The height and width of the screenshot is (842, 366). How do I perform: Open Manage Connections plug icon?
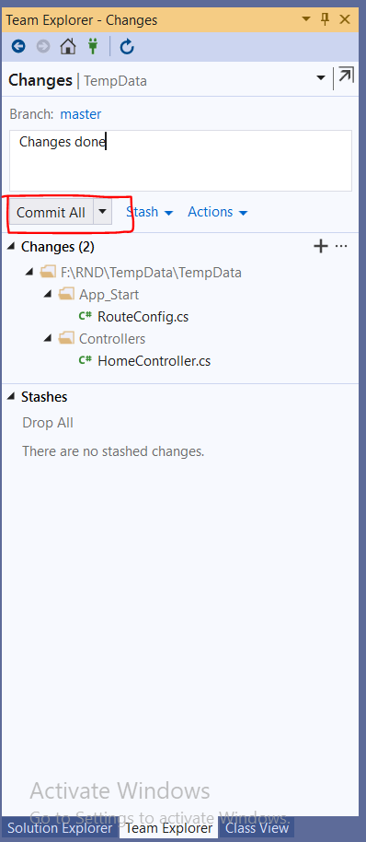click(93, 47)
